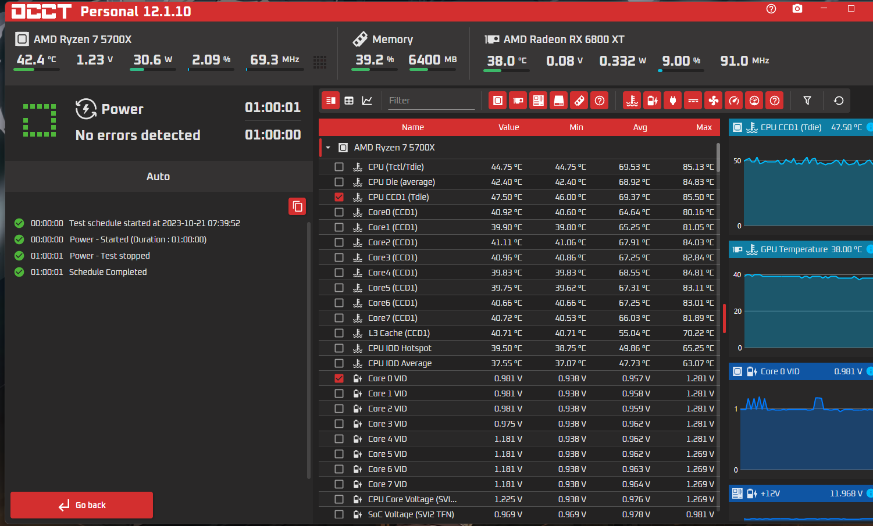Check the CPU (Tctl/Tdie) checkbox
This screenshot has height=526, width=873.
click(x=339, y=167)
